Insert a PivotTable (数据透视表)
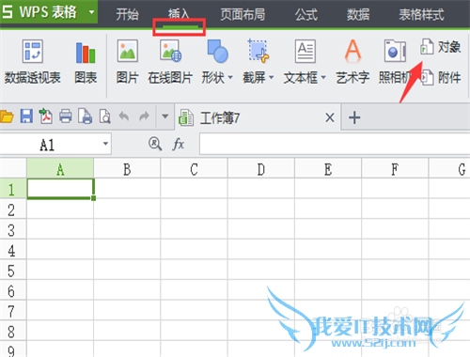470x357 pixels. pyautogui.click(x=33, y=62)
